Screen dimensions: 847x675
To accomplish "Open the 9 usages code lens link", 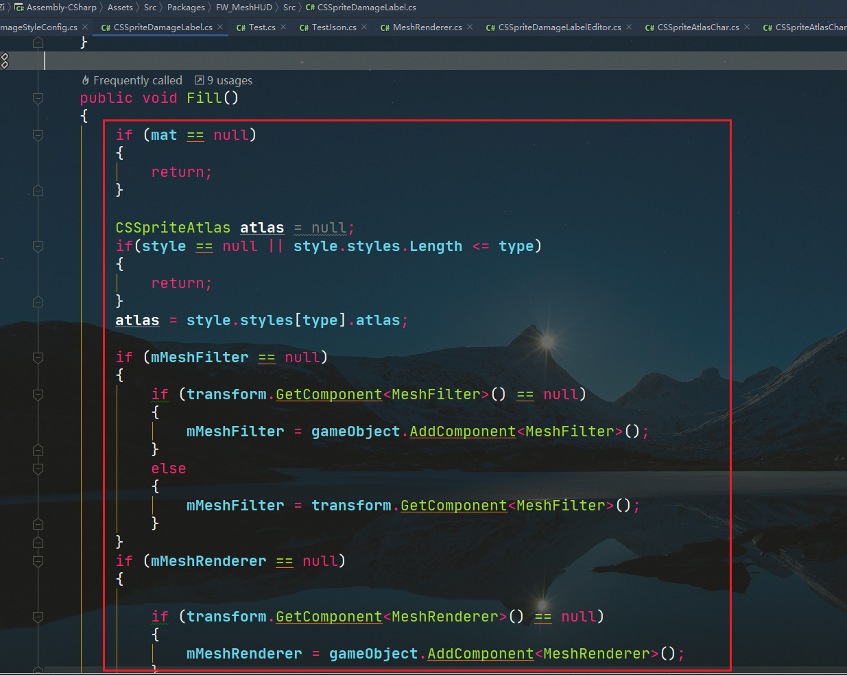I will (x=230, y=80).
